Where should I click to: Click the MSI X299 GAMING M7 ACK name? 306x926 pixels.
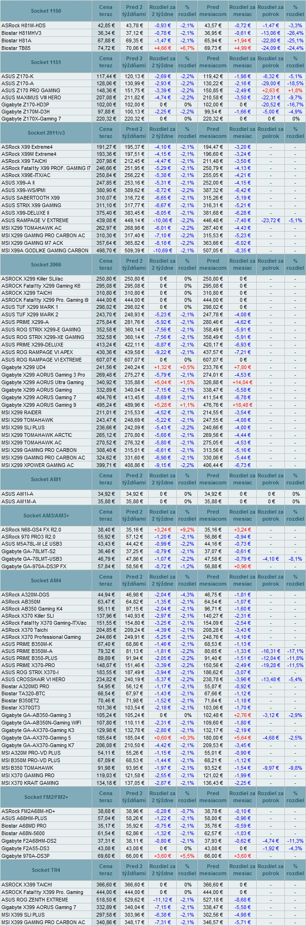(32, 243)
